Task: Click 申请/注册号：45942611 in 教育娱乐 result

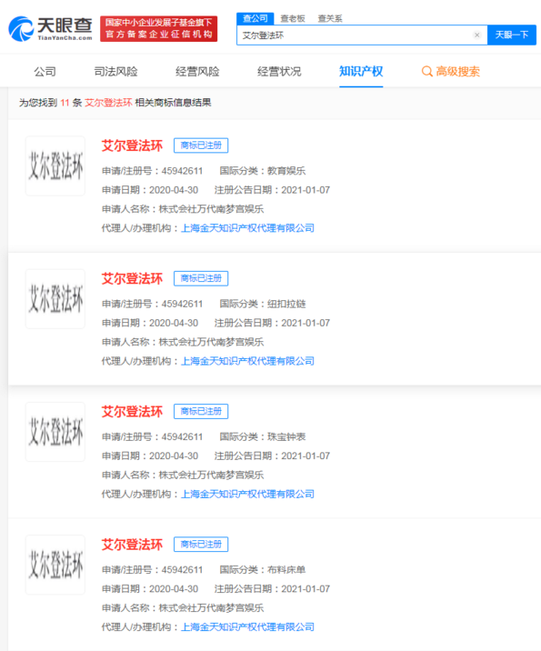Action: tap(153, 171)
